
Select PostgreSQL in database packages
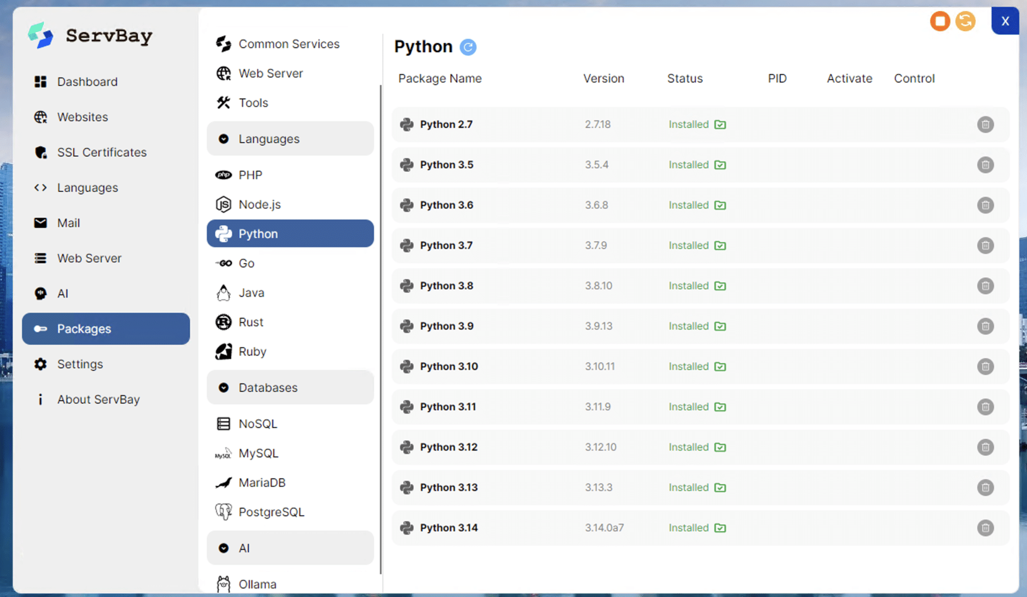[x=271, y=512]
